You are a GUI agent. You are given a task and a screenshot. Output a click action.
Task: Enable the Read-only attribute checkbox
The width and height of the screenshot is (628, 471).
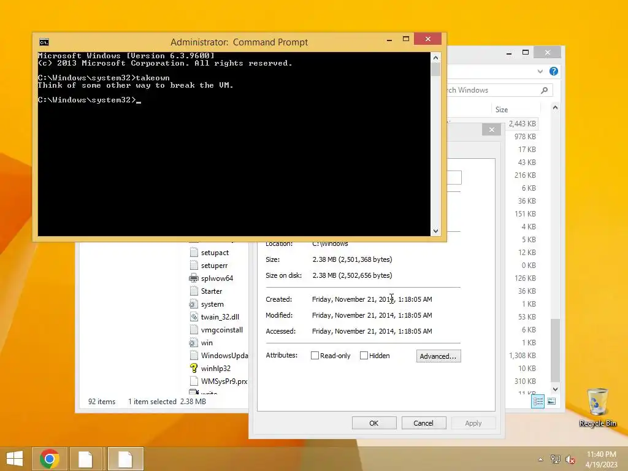pyautogui.click(x=315, y=356)
